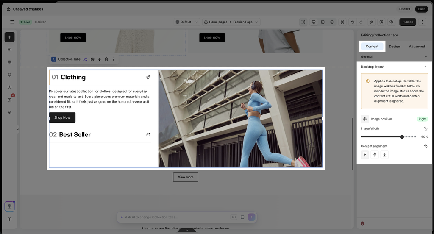Open sidebar icon with red notification badge
Screen dimensions: 434x234
coord(10,100)
